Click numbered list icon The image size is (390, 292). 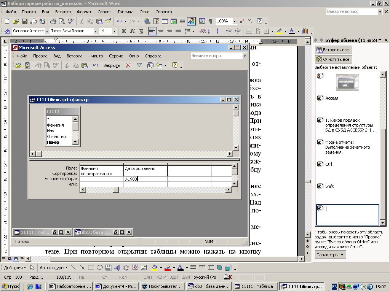[x=211, y=31]
